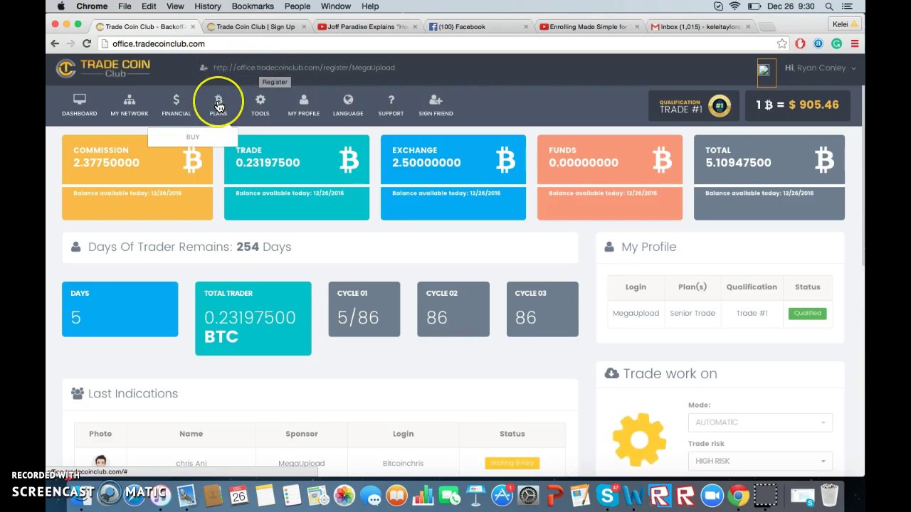This screenshot has width=911, height=512.
Task: Switch to Trade Coin Club Sign Up tab
Action: 256,27
